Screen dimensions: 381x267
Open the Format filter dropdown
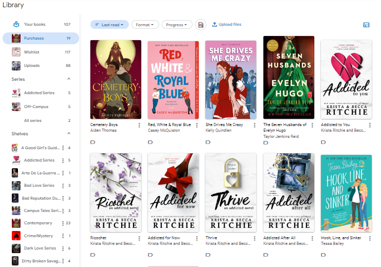[x=145, y=25]
